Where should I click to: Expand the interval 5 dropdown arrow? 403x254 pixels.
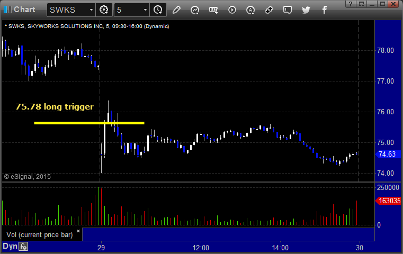click(145, 10)
